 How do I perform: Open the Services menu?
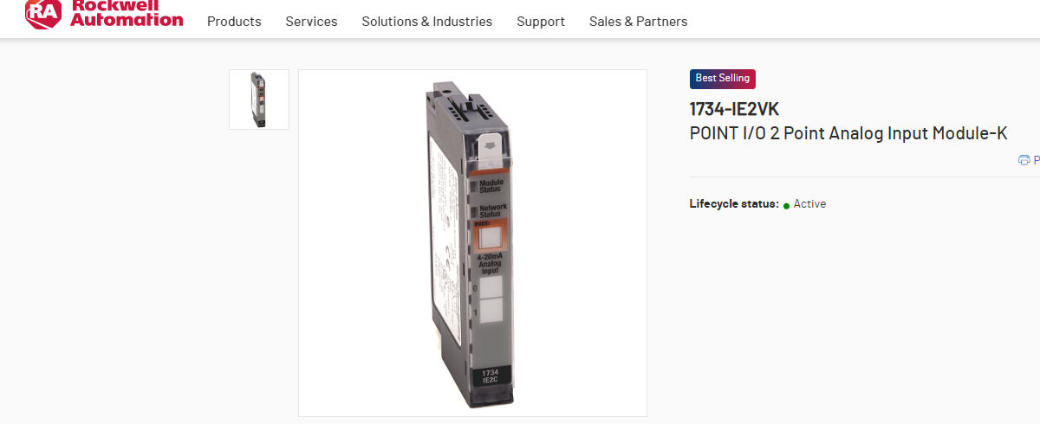311,22
